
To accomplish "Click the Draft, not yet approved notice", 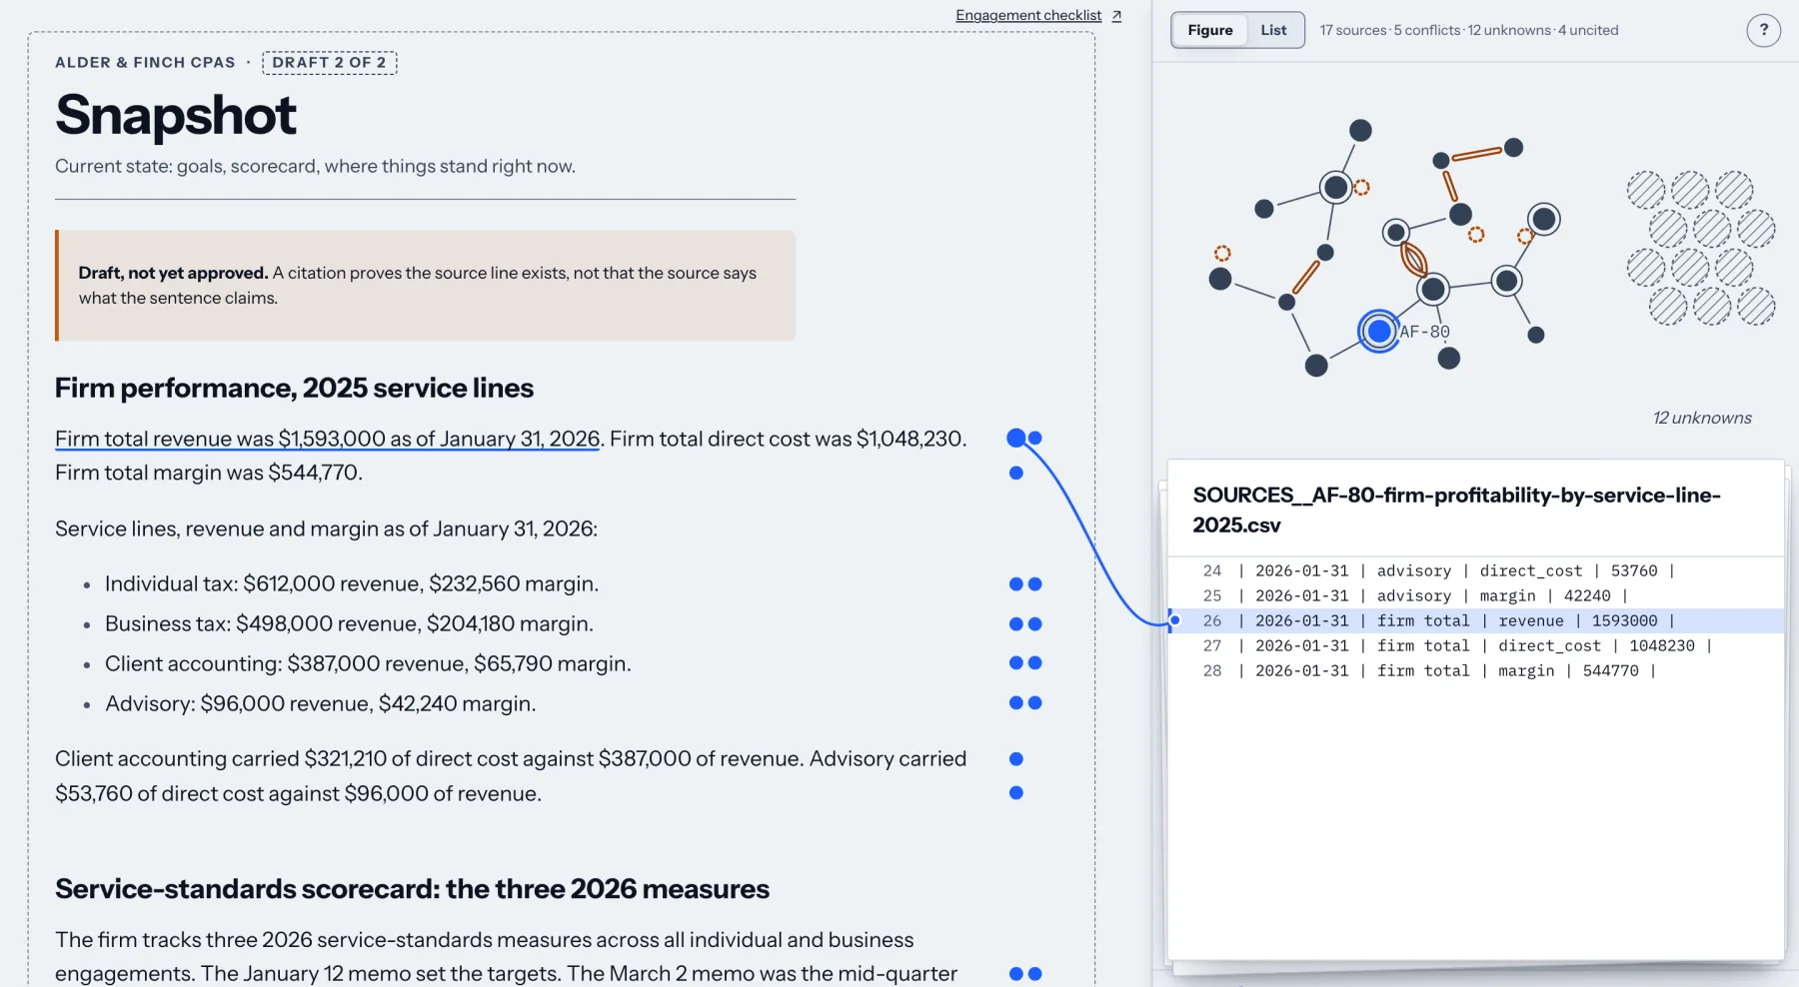I will coord(426,286).
